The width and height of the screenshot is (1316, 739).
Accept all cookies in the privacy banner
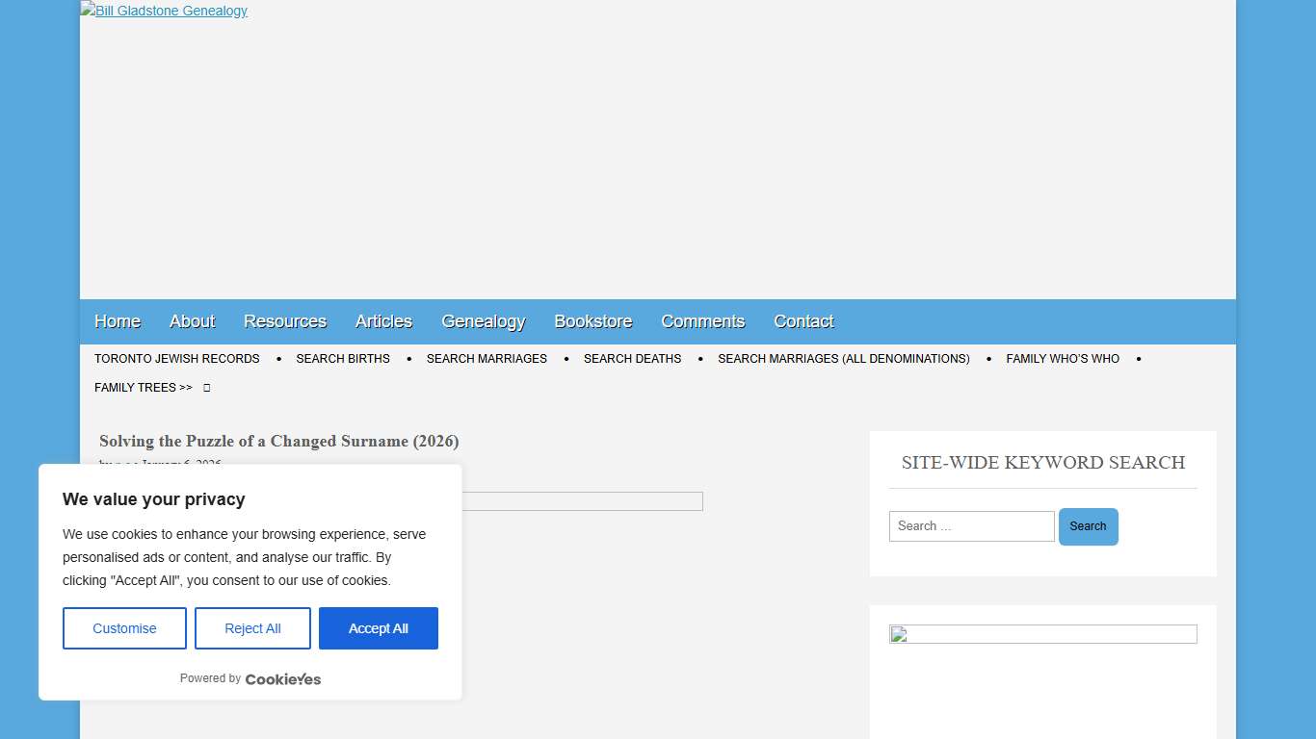coord(378,628)
